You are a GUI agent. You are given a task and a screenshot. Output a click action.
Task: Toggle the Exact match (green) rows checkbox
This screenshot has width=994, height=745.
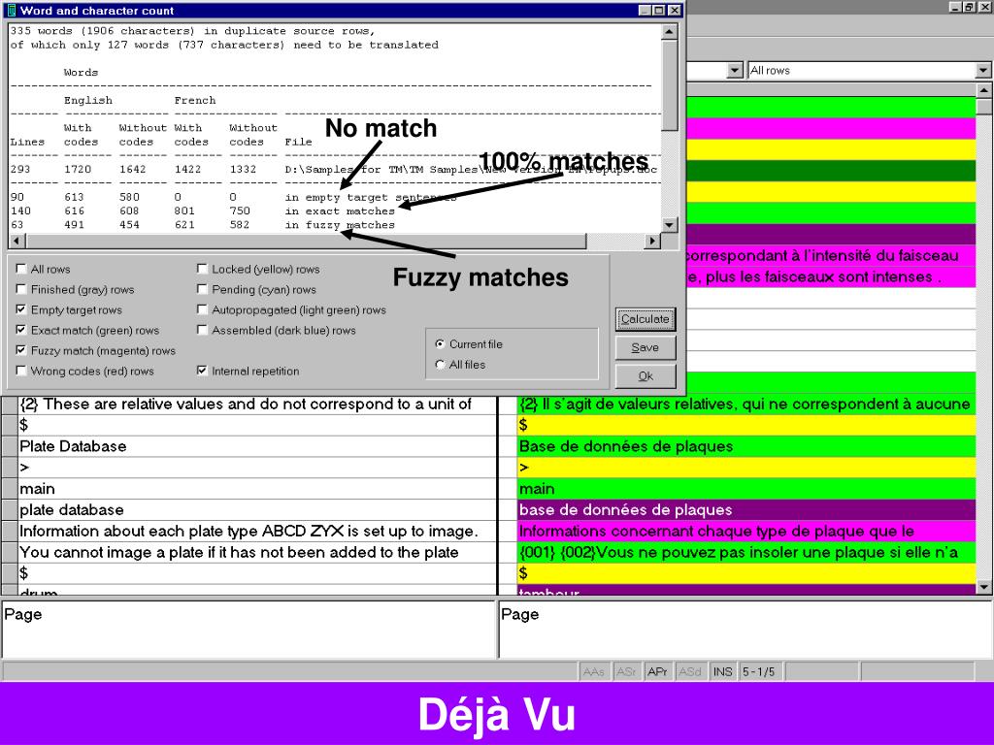click(x=21, y=330)
